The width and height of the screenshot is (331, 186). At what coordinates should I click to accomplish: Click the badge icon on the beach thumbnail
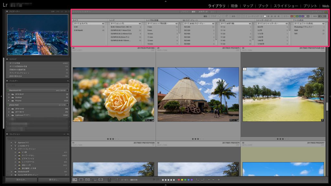point(322,120)
